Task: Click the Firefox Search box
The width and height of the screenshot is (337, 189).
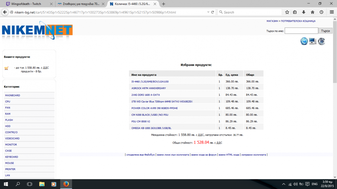Action: (x=250, y=12)
